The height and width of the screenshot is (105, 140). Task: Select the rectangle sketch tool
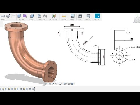tap(3, 16)
